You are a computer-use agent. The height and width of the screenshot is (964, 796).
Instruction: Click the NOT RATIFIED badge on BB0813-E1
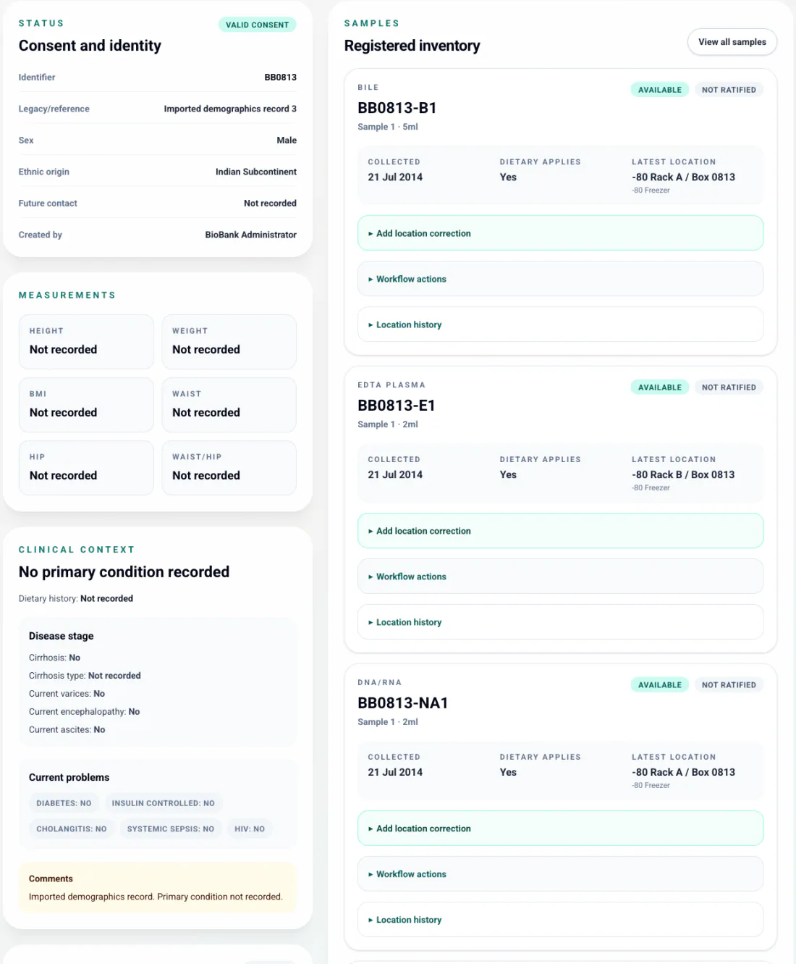[x=729, y=387]
